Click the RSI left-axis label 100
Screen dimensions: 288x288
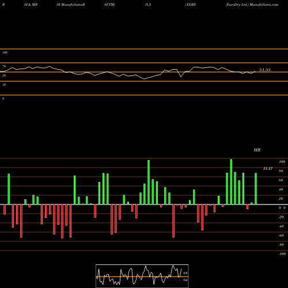[x=5, y=52]
